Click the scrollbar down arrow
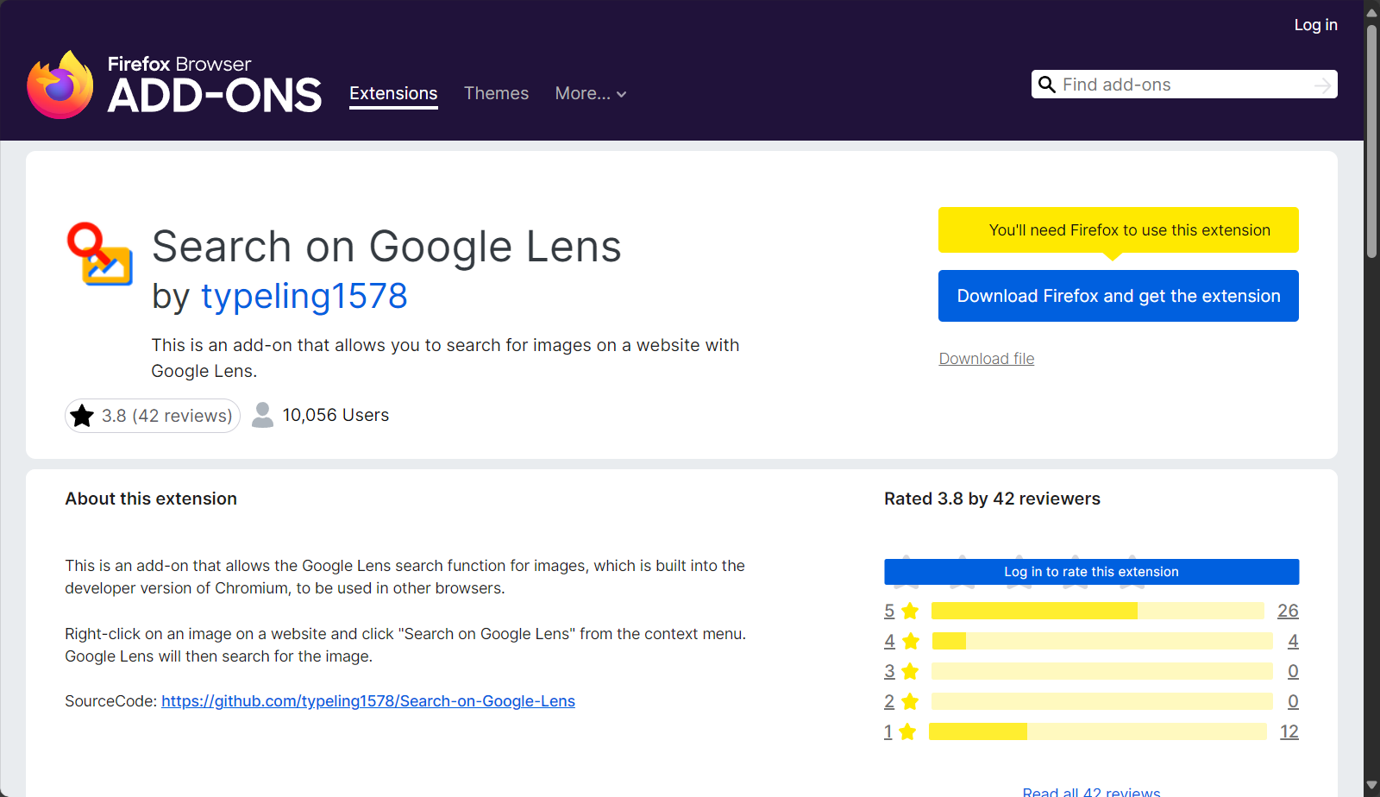This screenshot has width=1380, height=797. coord(1371,787)
